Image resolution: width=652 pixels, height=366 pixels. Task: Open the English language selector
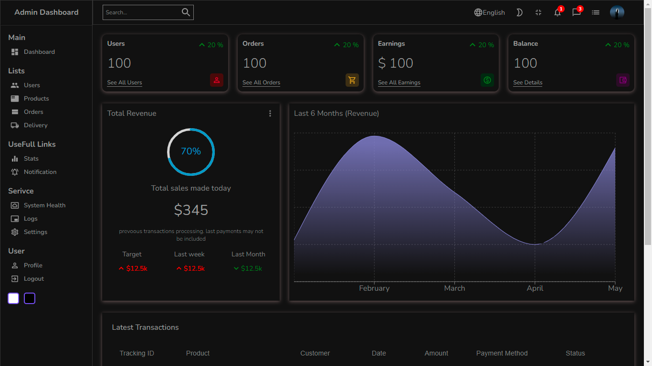489,12
